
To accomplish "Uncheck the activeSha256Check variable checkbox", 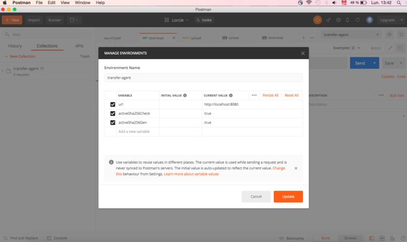I will pyautogui.click(x=113, y=114).
